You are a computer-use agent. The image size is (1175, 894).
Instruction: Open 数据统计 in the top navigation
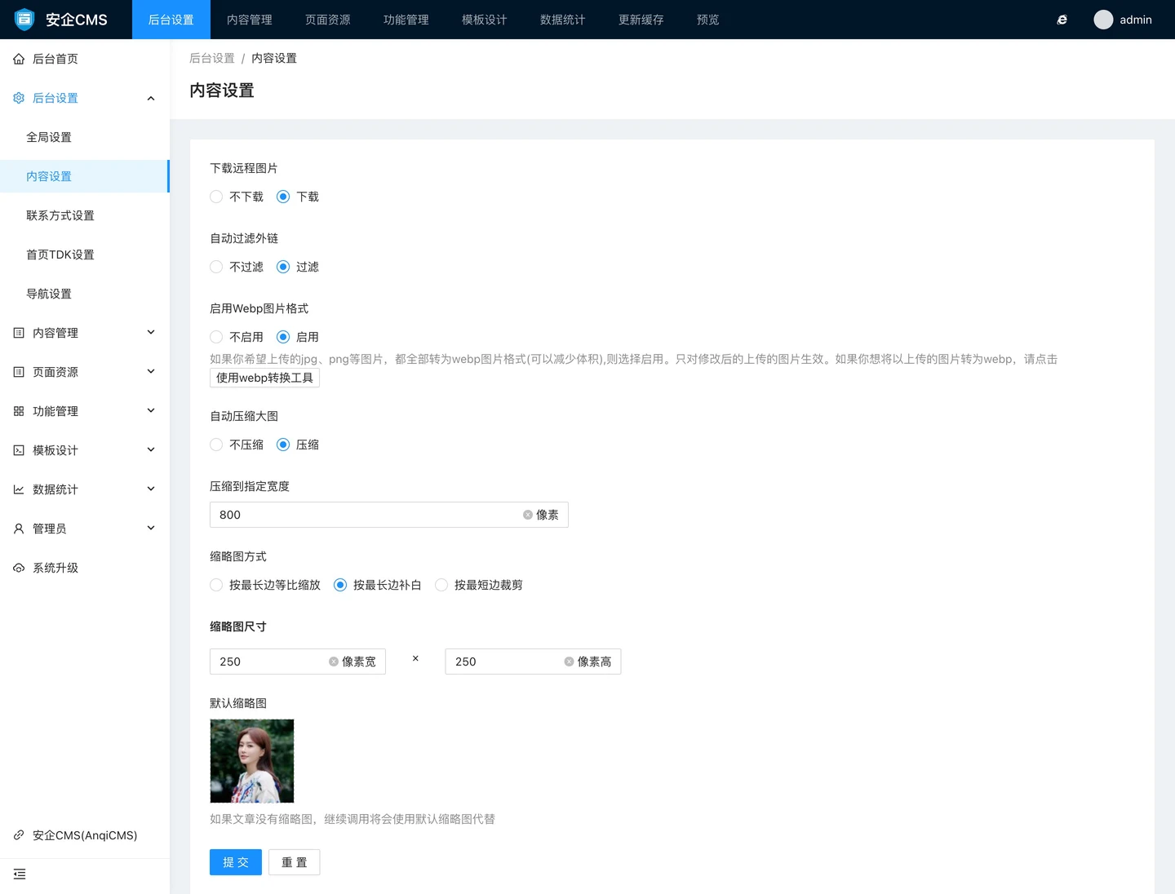[562, 20]
